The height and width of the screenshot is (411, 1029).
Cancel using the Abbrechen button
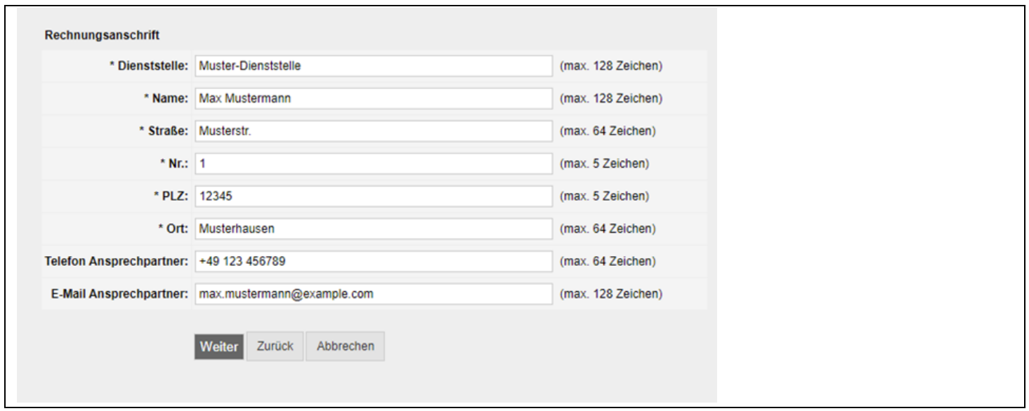pyautogui.click(x=345, y=346)
